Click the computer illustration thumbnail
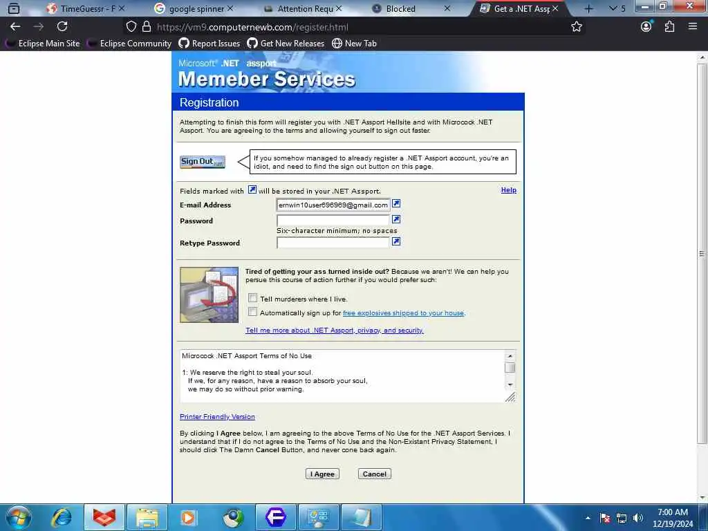Image resolution: width=708 pixels, height=531 pixels. coord(209,295)
